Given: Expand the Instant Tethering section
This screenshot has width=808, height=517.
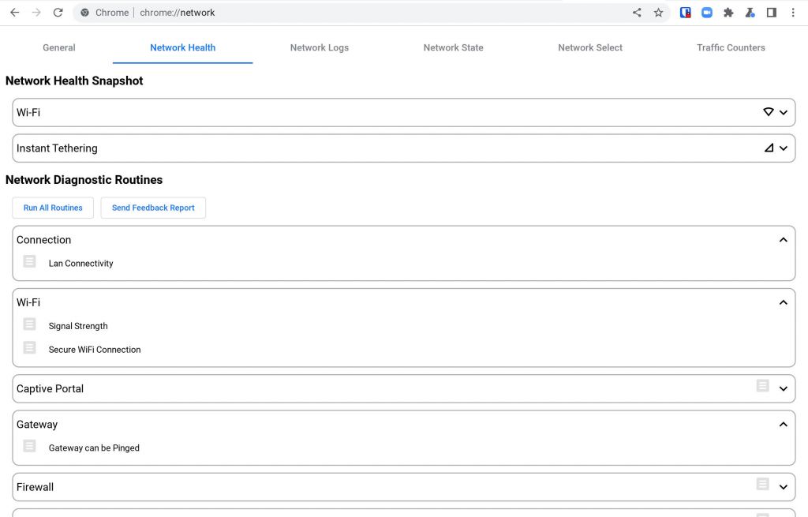Looking at the screenshot, I should [x=783, y=148].
